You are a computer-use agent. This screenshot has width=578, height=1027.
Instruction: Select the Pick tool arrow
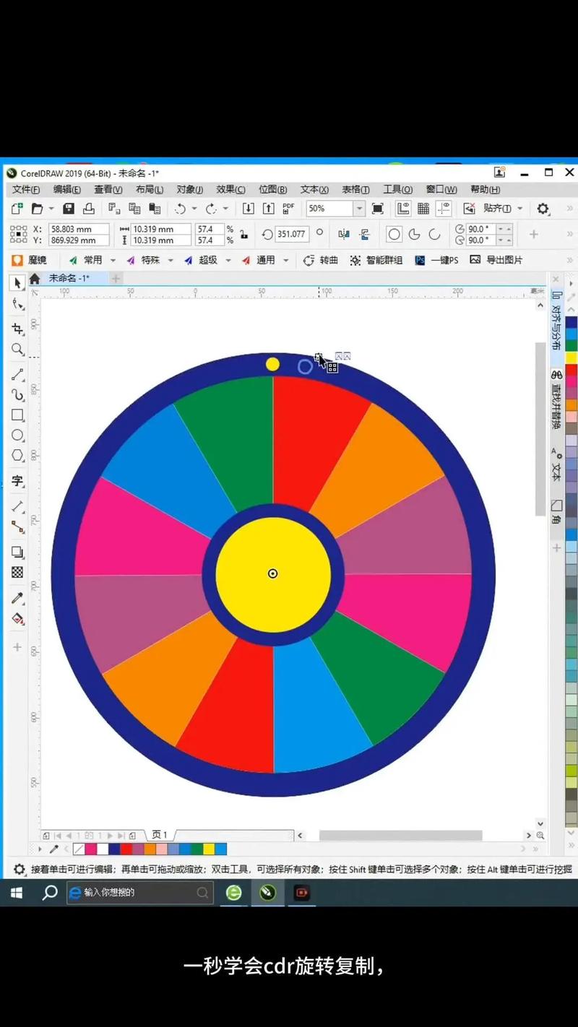tap(17, 283)
